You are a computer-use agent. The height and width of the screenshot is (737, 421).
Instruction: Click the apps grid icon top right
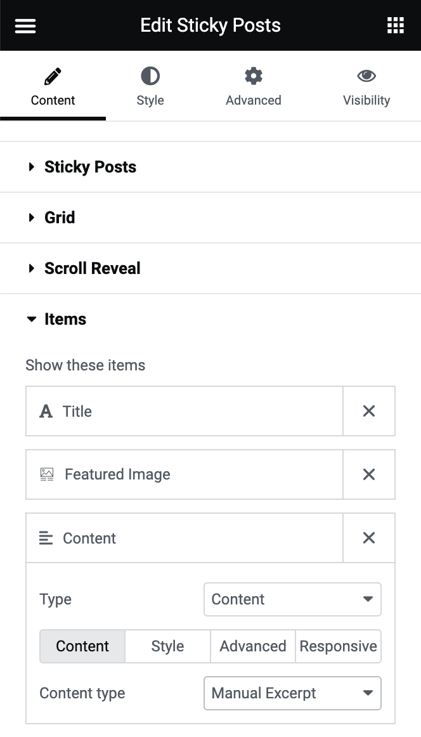396,25
